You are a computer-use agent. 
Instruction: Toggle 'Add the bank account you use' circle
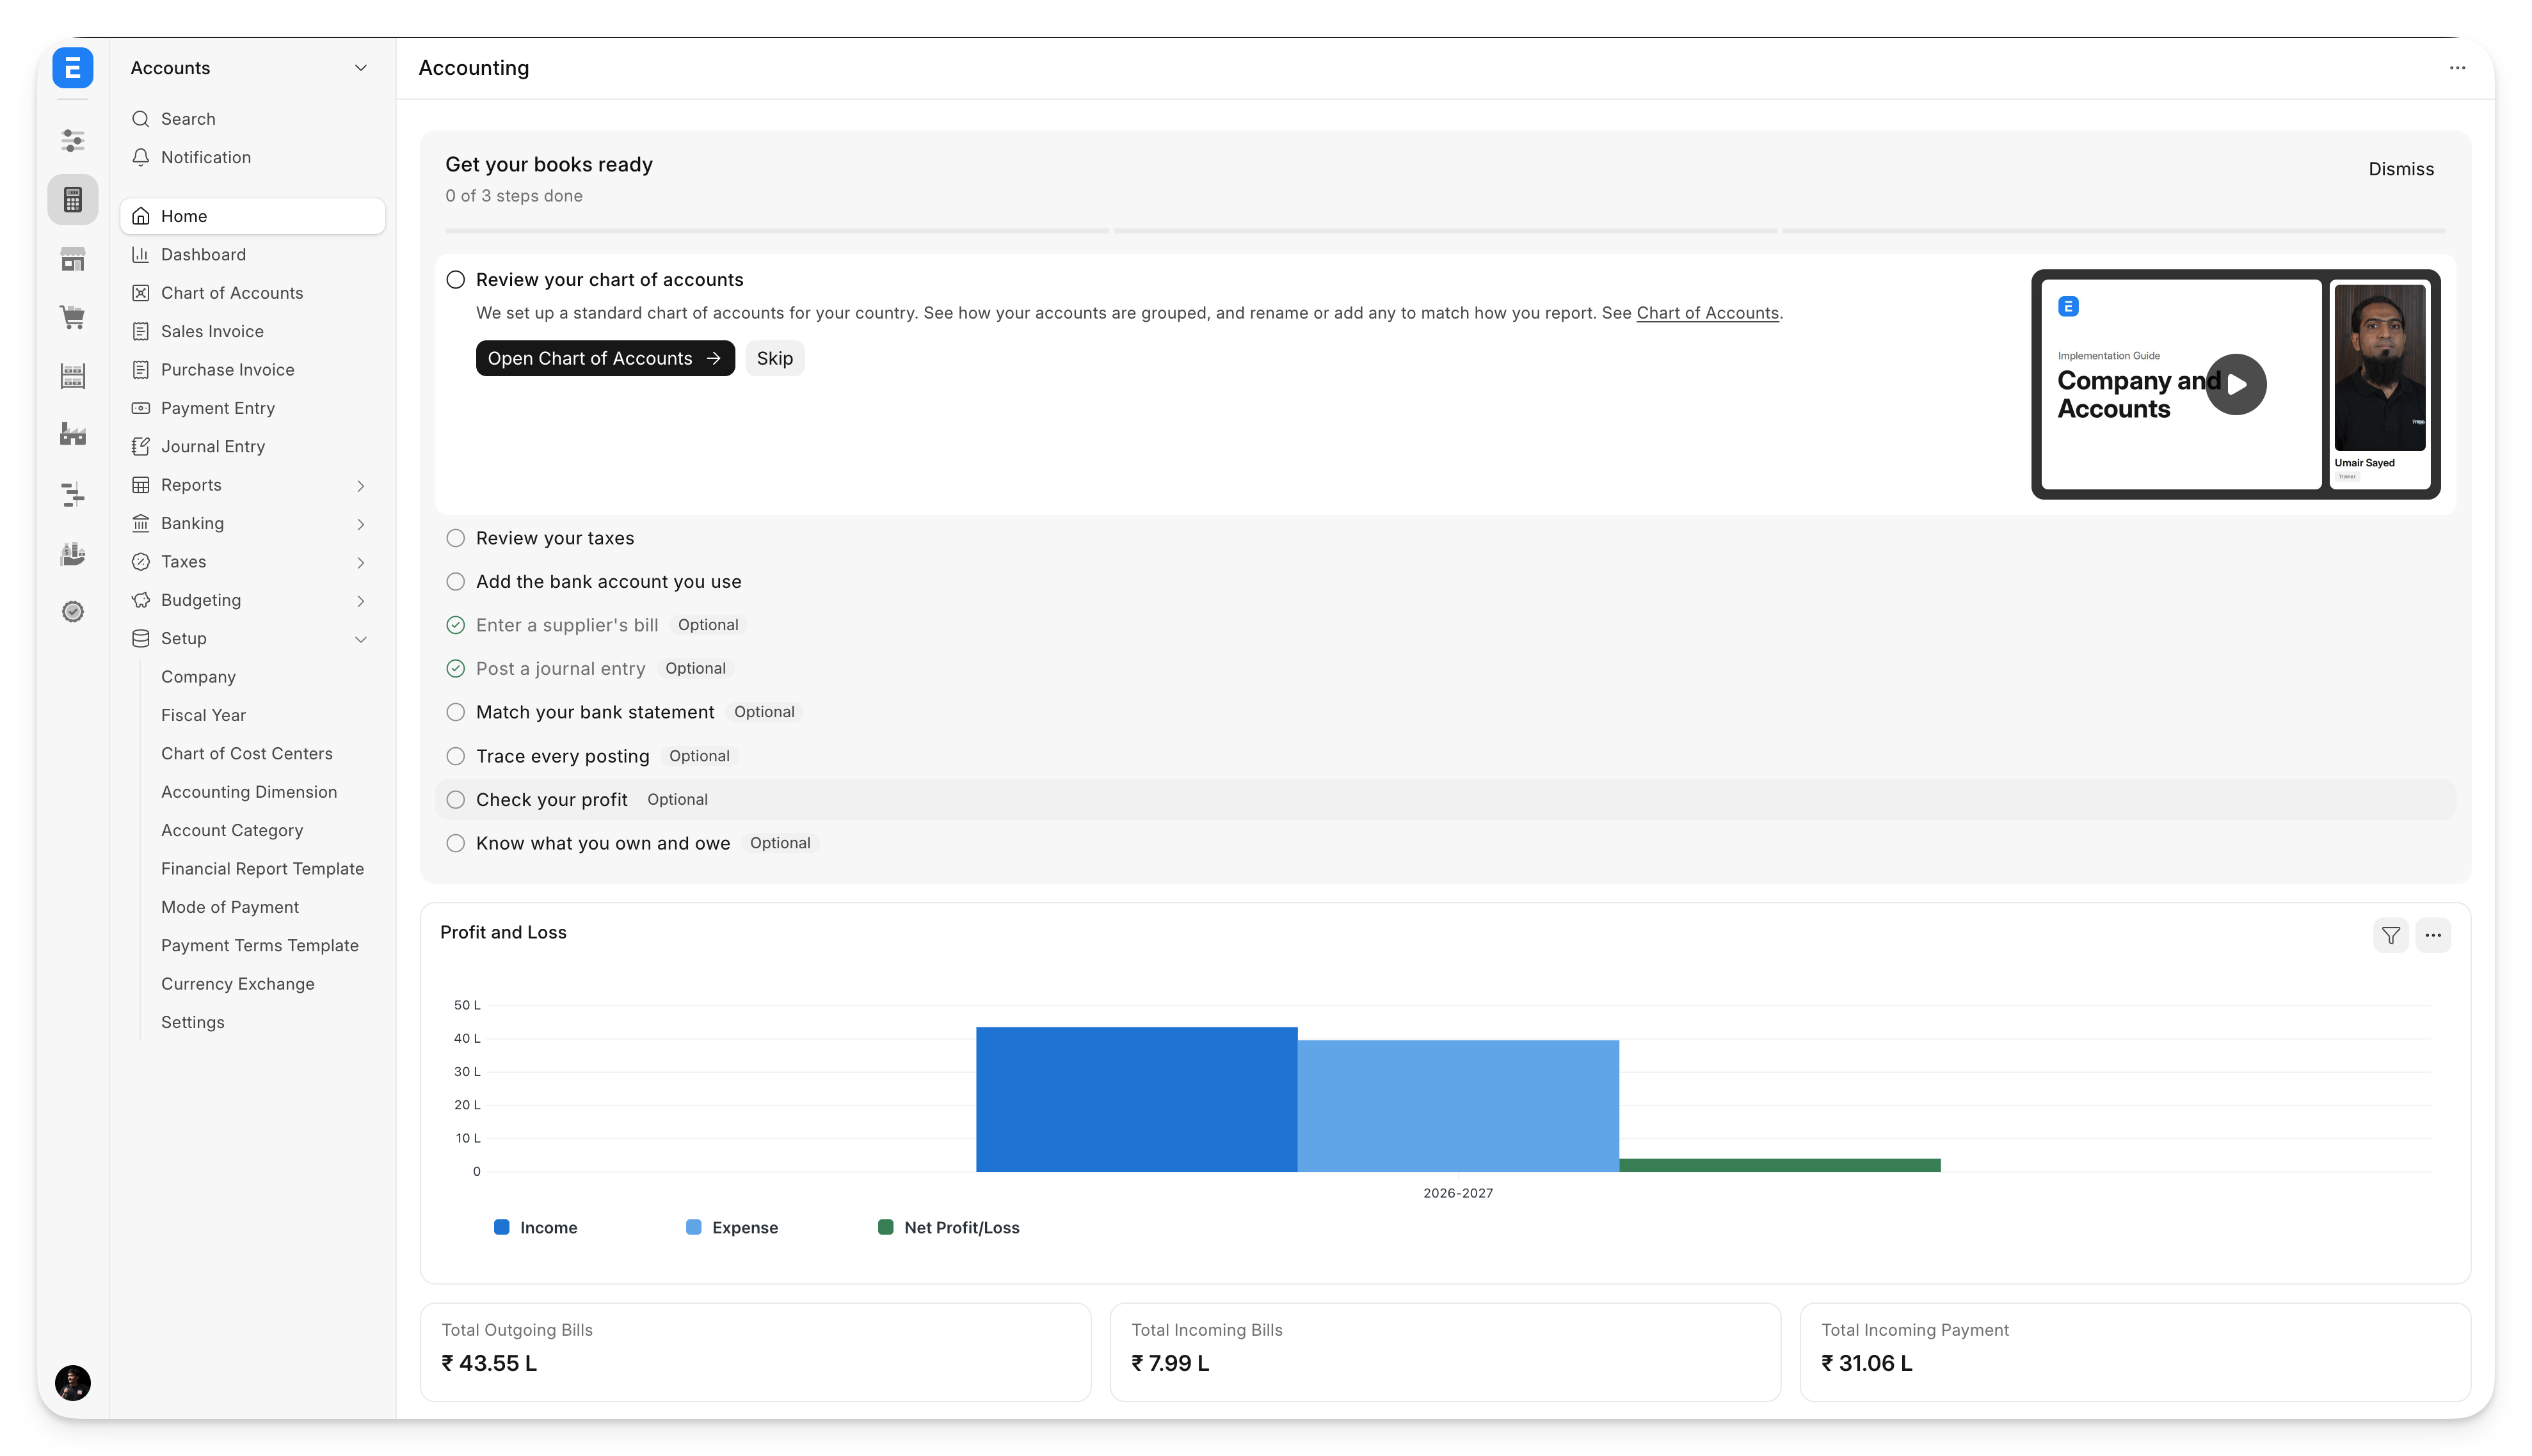pyautogui.click(x=455, y=582)
